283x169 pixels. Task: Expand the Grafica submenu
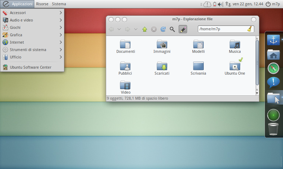(32, 35)
